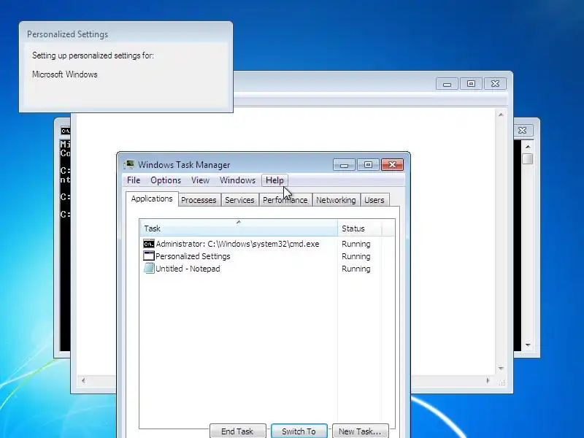Click command prompt scrollbar down arrow
Image resolution: width=584 pixels, height=438 pixels.
(x=528, y=345)
